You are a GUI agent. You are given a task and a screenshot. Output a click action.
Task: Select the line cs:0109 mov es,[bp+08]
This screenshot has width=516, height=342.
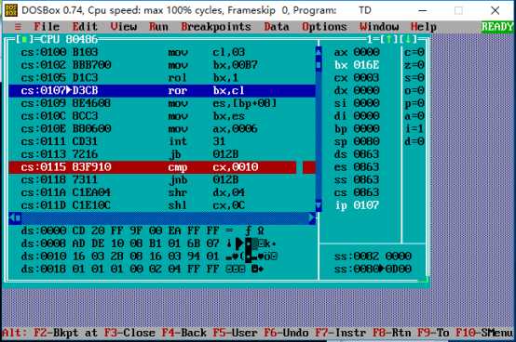click(x=162, y=103)
